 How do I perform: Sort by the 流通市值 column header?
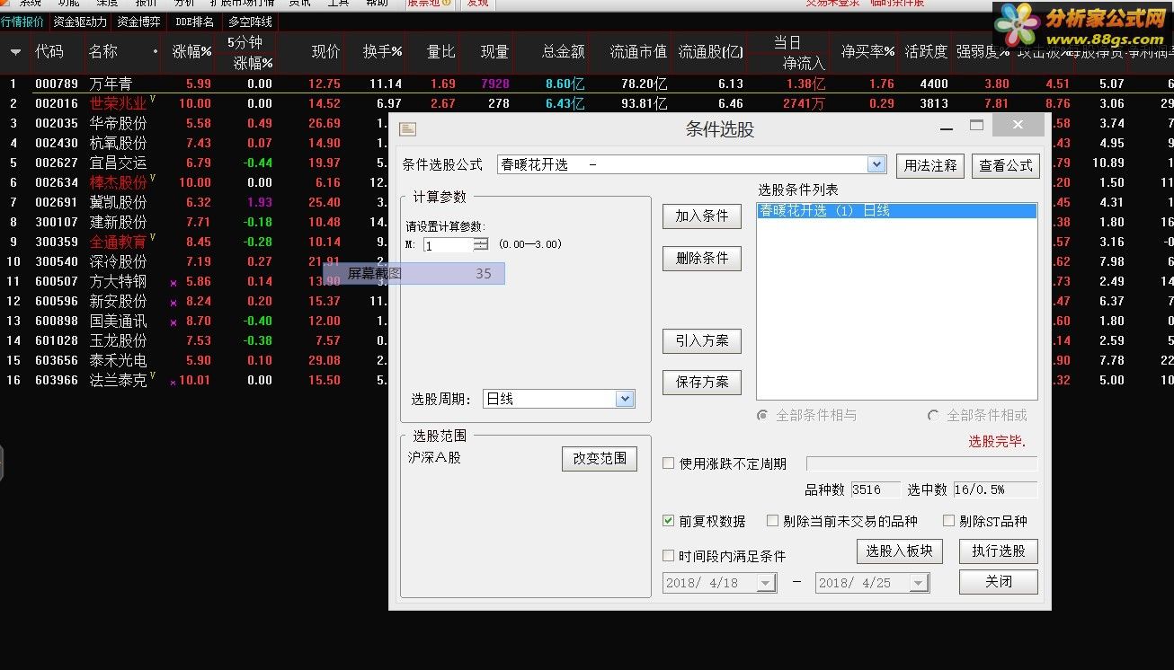tap(638, 52)
